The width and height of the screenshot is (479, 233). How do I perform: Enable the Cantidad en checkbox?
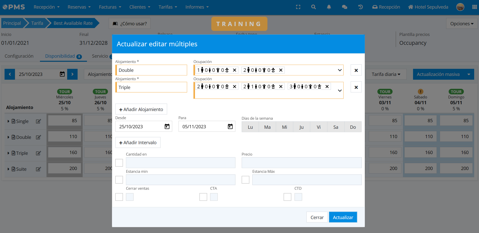[x=119, y=163]
